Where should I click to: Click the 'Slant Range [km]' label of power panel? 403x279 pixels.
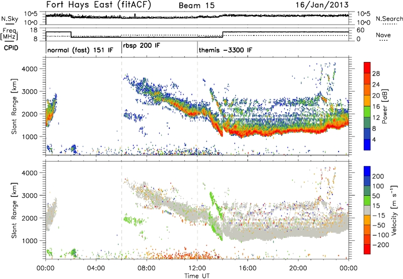[14, 106]
